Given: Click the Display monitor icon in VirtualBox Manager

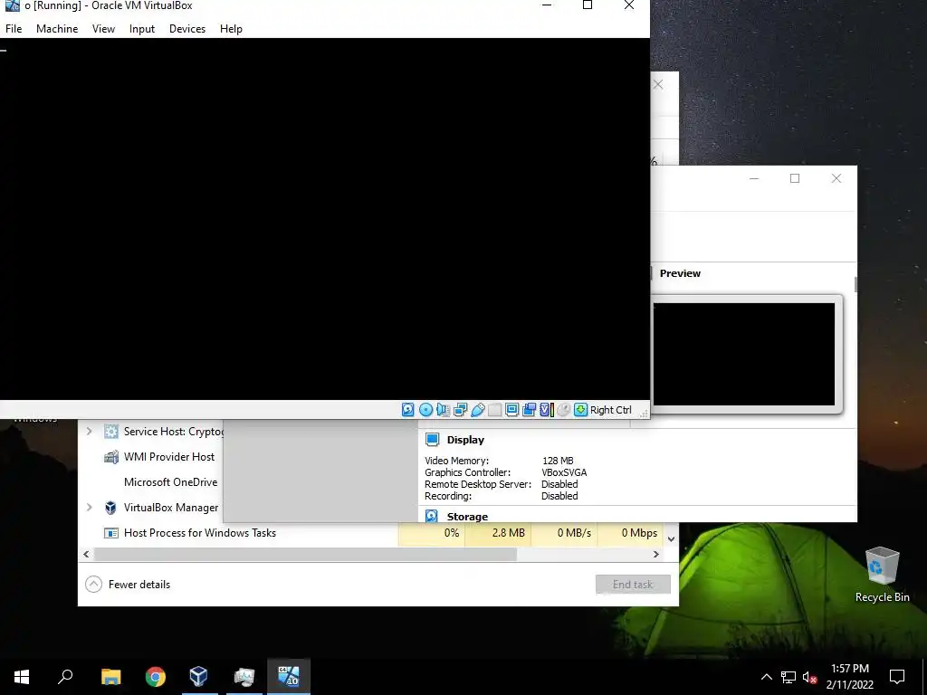Looking at the screenshot, I should [x=432, y=440].
